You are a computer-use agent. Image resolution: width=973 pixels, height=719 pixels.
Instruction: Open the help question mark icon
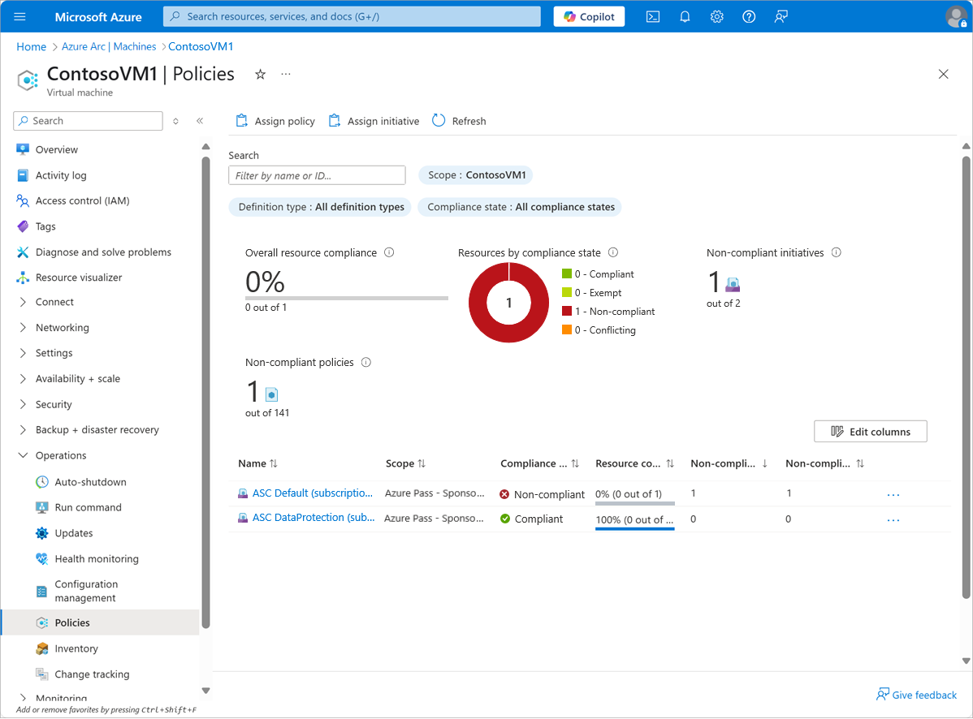(749, 17)
